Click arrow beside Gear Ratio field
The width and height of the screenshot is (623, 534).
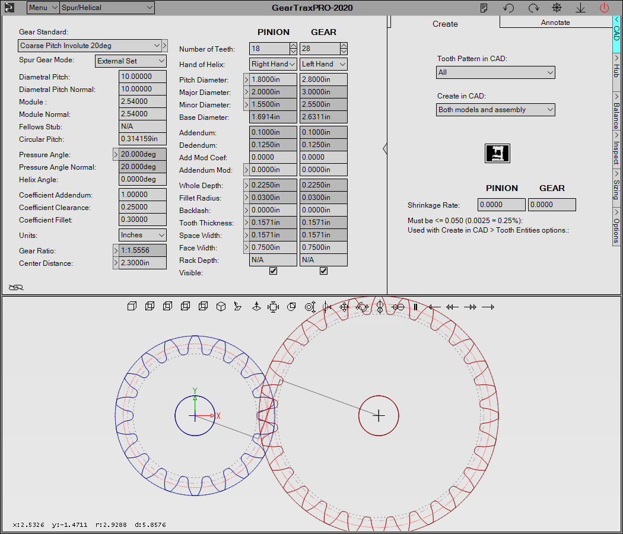tap(116, 250)
